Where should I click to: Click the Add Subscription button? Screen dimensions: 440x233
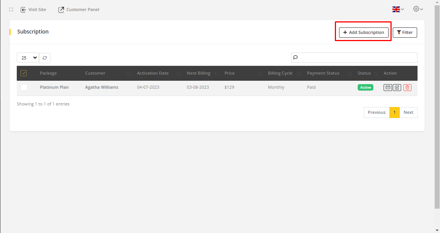click(363, 32)
